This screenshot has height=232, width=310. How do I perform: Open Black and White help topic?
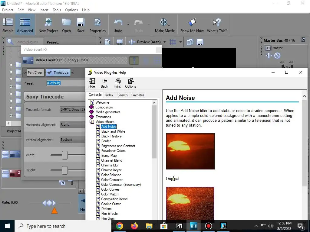(113, 131)
